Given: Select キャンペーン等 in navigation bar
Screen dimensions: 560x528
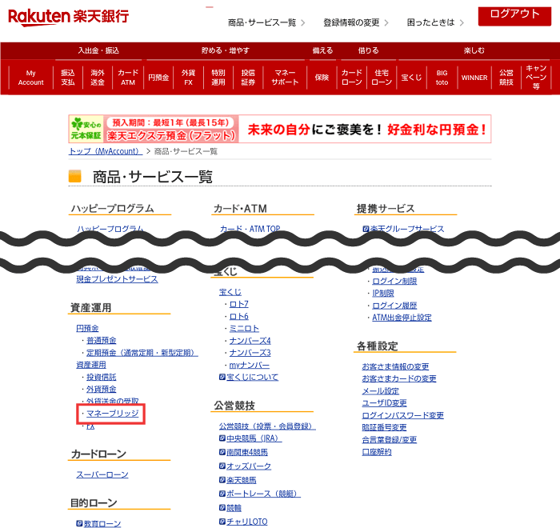Looking at the screenshot, I should [x=536, y=78].
